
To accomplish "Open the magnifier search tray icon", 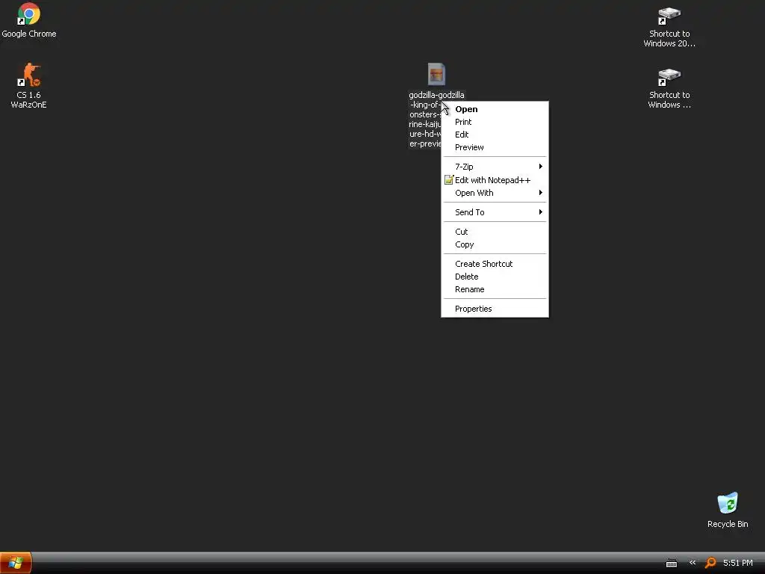I will point(710,563).
